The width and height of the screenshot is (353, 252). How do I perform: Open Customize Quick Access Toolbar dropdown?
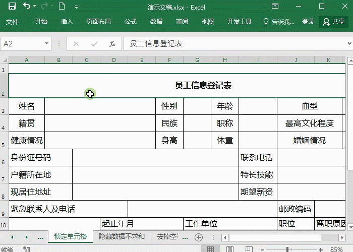pyautogui.click(x=76, y=7)
